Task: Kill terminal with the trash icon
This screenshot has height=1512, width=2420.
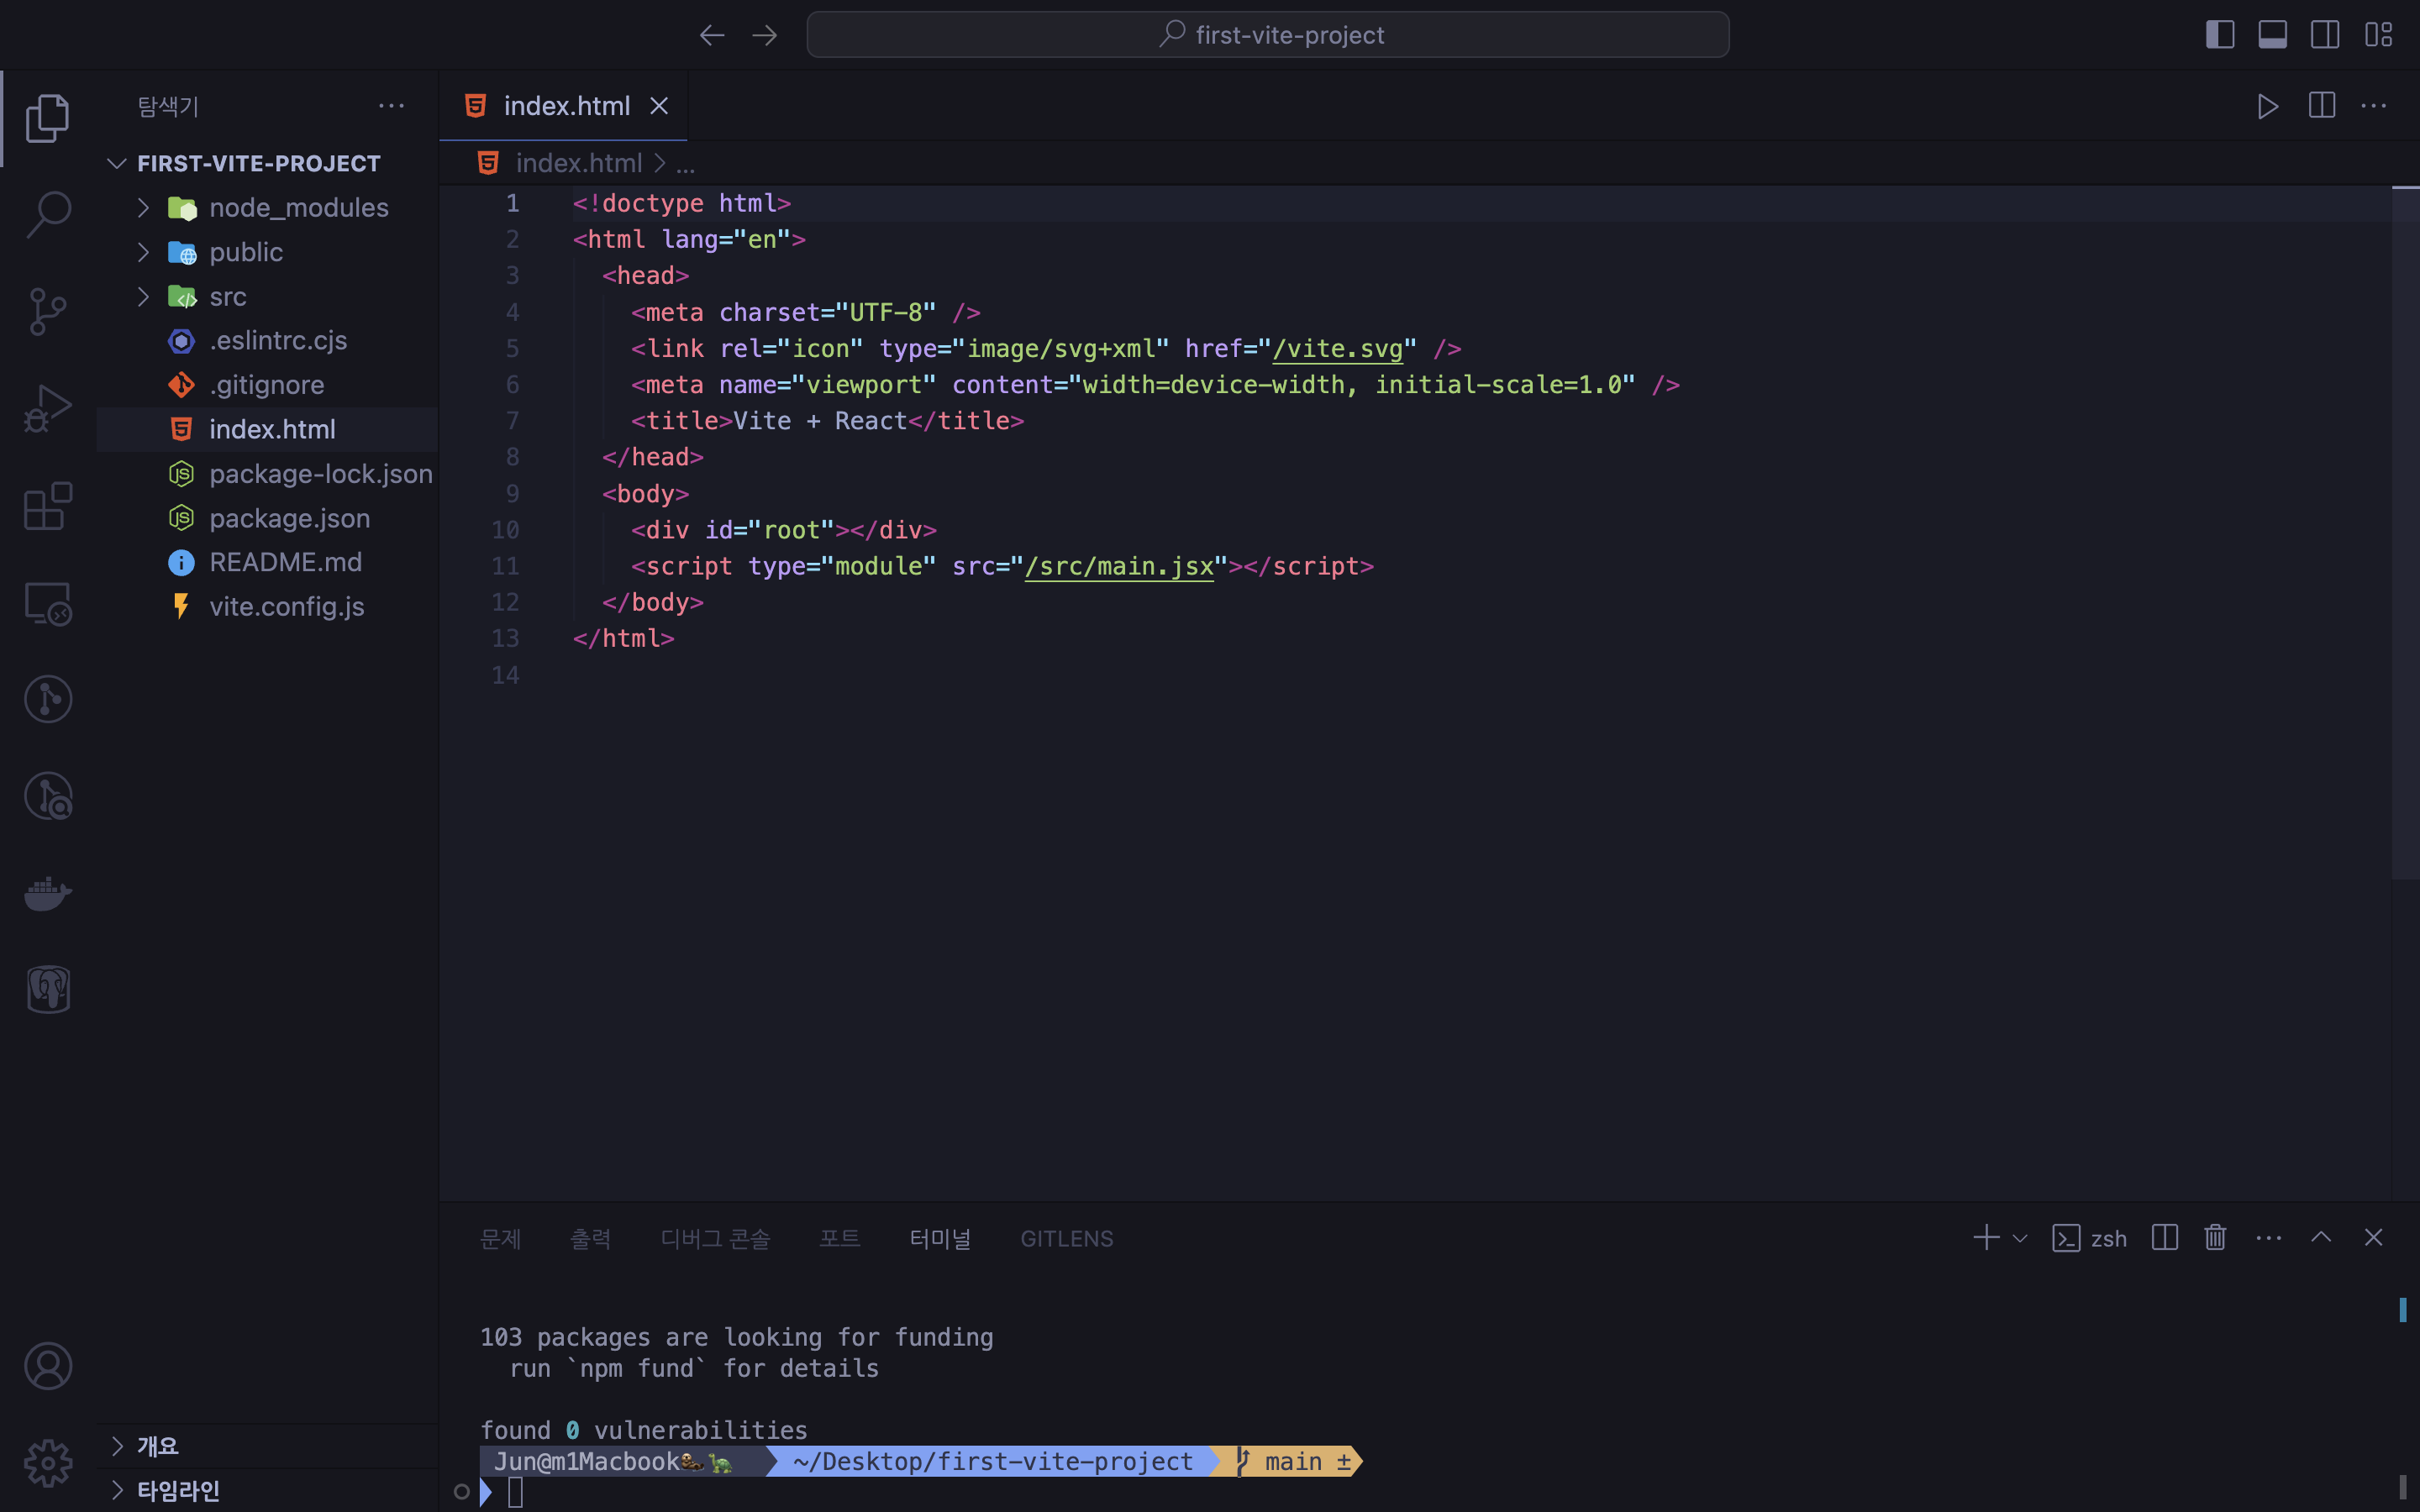Action: (x=2215, y=1238)
